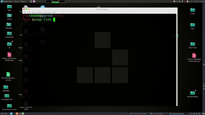
Task: Launch the orange Firefox icon in bottom panel
Action: point(17,114)
